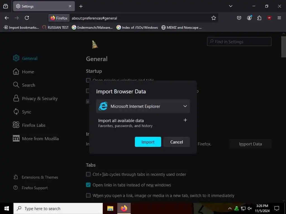Screen dimensions: 286x214
Task: Click the Firefox View icon
Action: click(6, 6)
